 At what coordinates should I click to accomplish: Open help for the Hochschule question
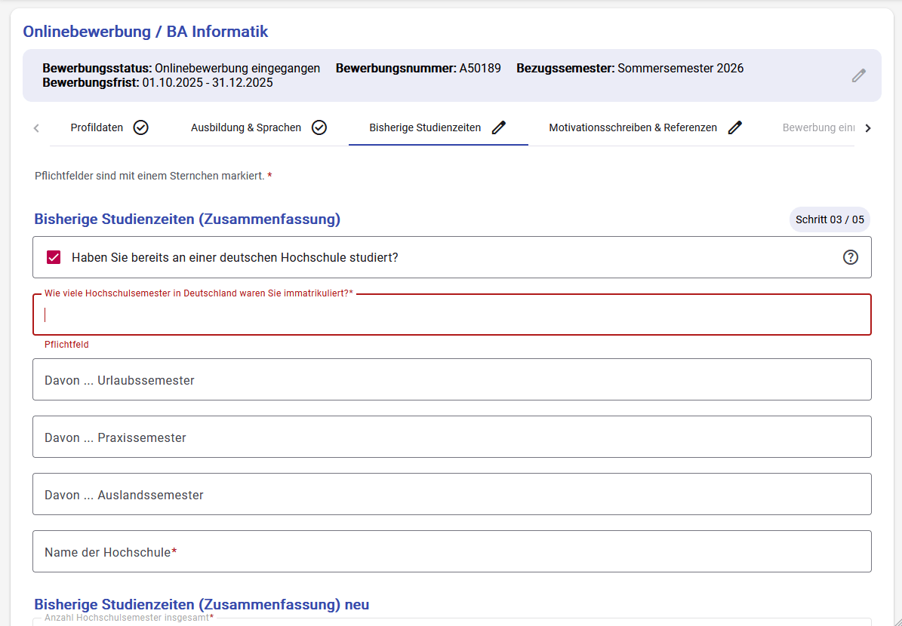point(851,257)
